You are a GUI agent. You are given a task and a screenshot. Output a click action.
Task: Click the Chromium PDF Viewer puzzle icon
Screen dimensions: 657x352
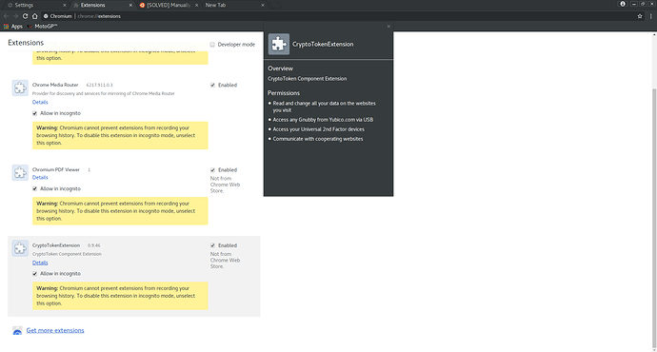[20, 172]
